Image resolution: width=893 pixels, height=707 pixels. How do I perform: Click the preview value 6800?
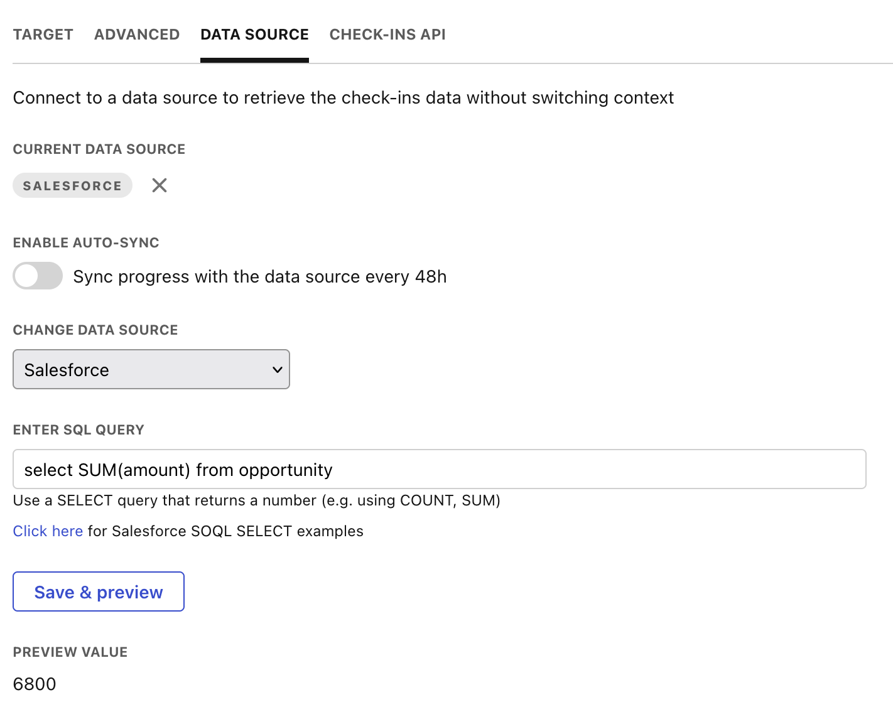35,684
